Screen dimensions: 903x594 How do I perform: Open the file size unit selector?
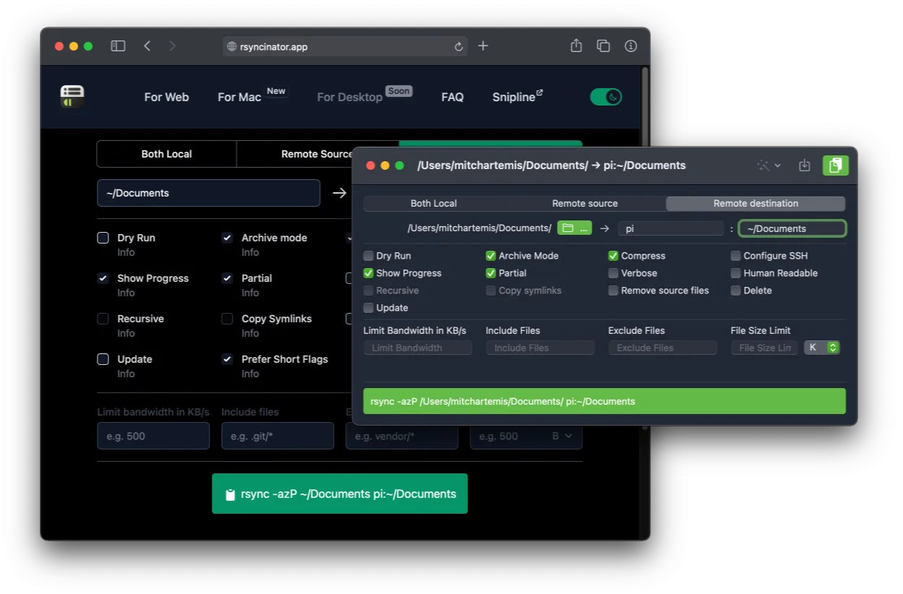822,347
